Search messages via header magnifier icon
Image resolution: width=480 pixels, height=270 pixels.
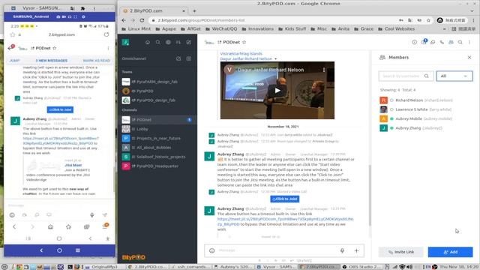coord(460,42)
